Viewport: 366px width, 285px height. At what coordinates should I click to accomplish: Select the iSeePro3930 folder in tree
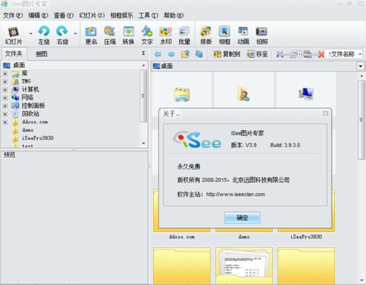(38, 138)
